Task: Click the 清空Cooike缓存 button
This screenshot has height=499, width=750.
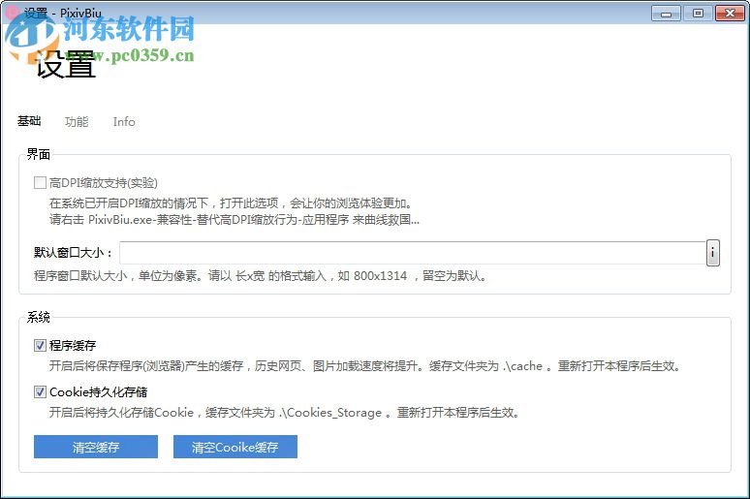Action: coord(235,447)
